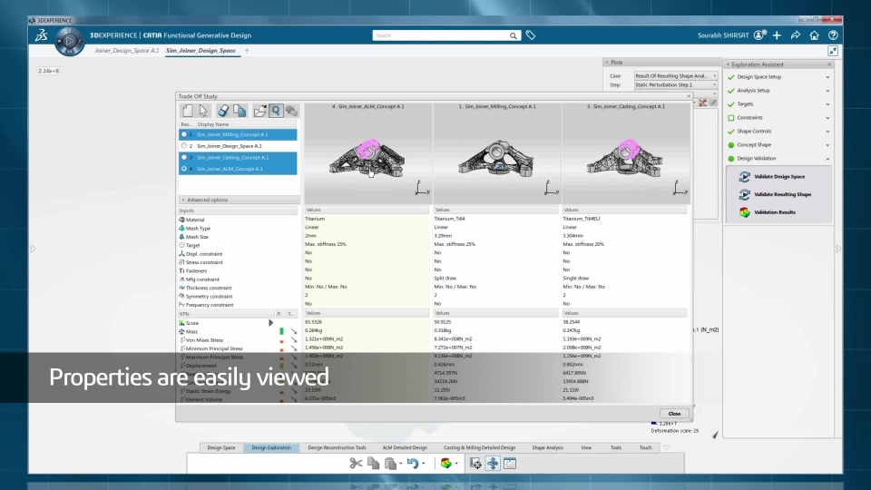Open the Step dropdown in Plots
Viewport: 871px width, 490px height.
pos(676,85)
